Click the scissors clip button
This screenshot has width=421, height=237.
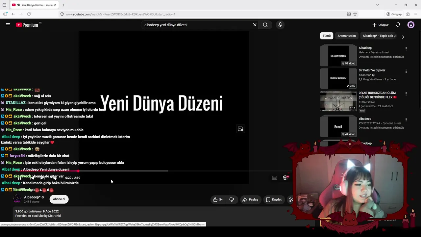click(x=291, y=199)
